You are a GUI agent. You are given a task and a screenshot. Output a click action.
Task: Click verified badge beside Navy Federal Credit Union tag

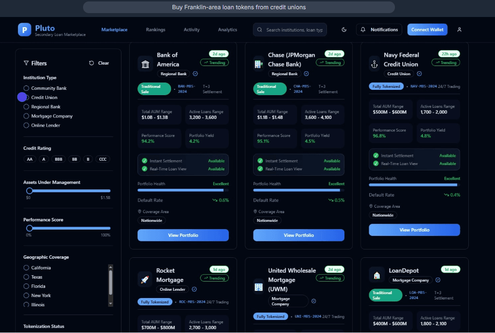[419, 74]
